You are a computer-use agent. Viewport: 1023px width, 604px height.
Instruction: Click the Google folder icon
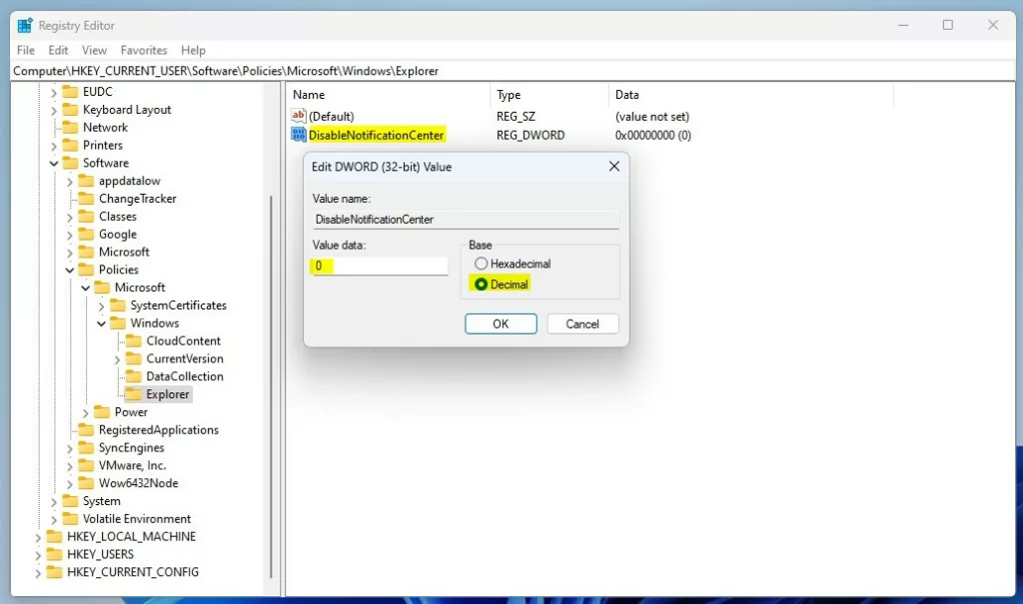(86, 234)
